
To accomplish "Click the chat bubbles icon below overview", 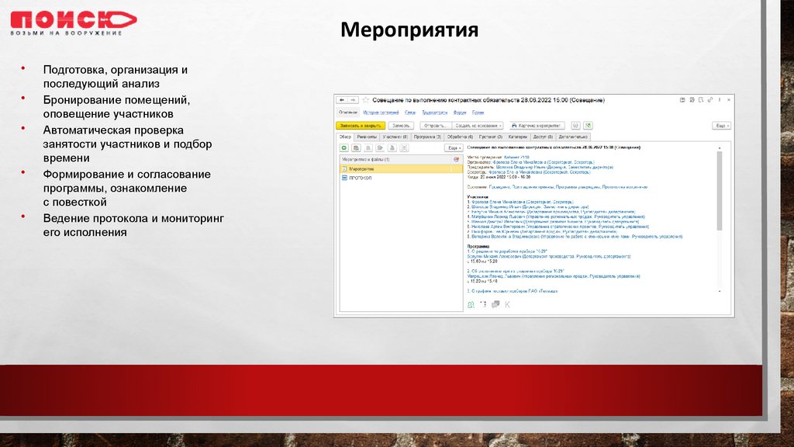I will click(x=495, y=304).
